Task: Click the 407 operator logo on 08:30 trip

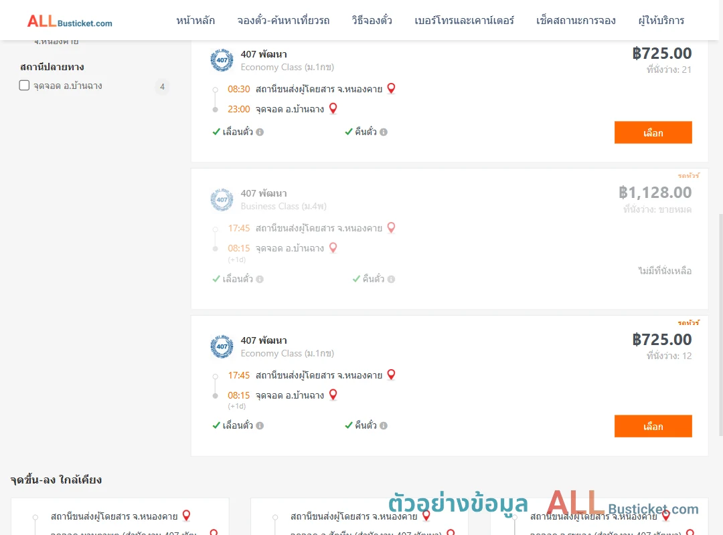Action: click(x=222, y=60)
